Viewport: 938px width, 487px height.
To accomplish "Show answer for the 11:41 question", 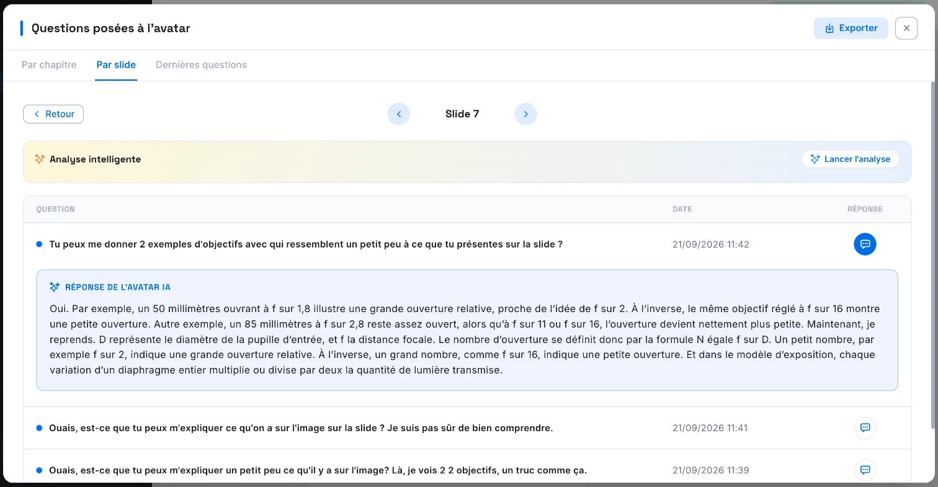I will (x=865, y=427).
